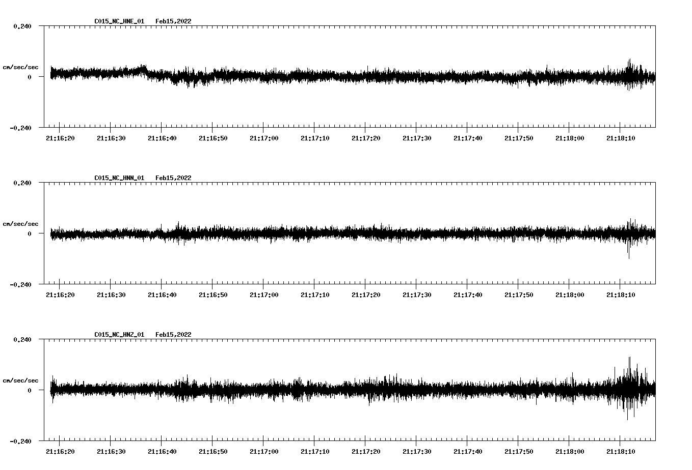The height and width of the screenshot is (470, 692).
Task: Pick the 21:18:00 timestamp under HNZ plot
Action: 570,452
